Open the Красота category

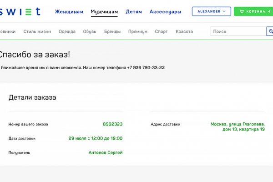coord(184,32)
